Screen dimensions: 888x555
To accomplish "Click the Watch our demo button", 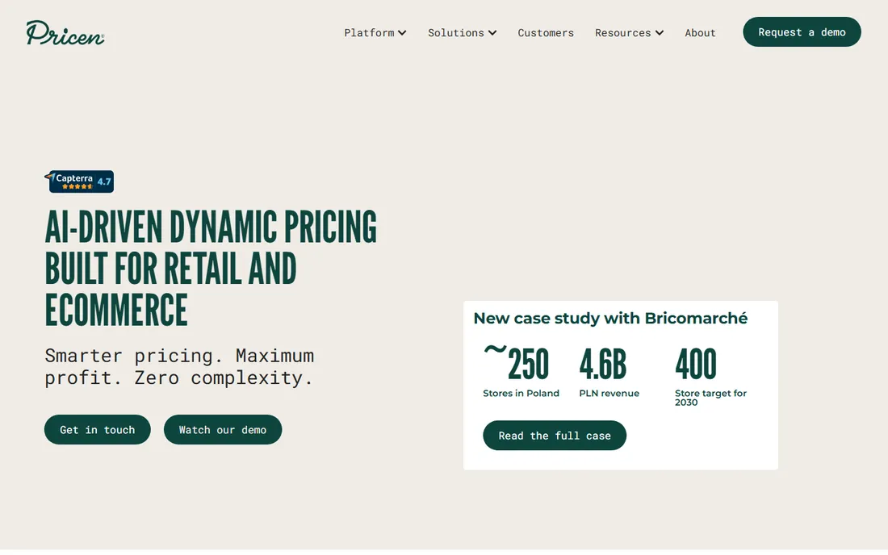I will point(223,429).
